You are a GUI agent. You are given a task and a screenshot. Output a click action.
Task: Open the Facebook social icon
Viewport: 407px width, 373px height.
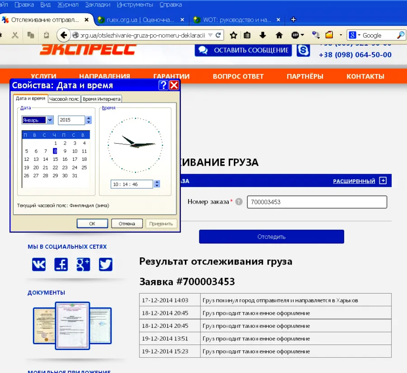coord(61,264)
